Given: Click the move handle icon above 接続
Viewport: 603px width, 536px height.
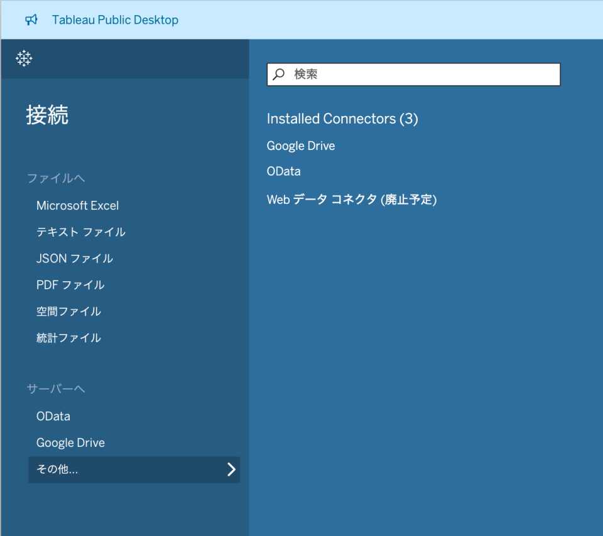Looking at the screenshot, I should point(23,58).
